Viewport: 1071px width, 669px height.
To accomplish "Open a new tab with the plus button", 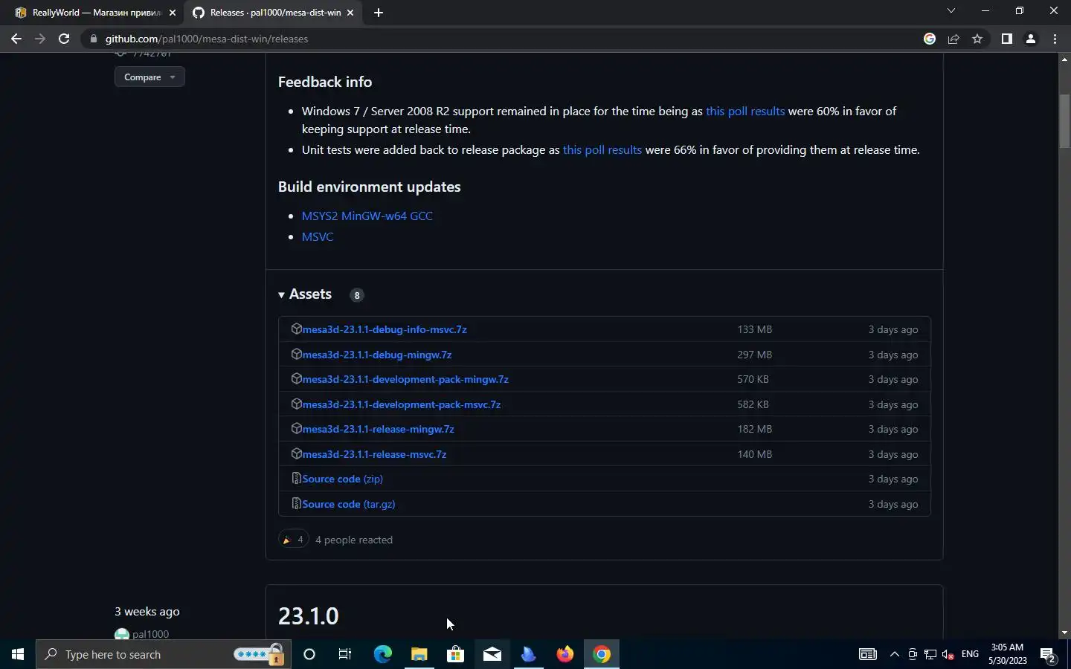I will pyautogui.click(x=379, y=13).
